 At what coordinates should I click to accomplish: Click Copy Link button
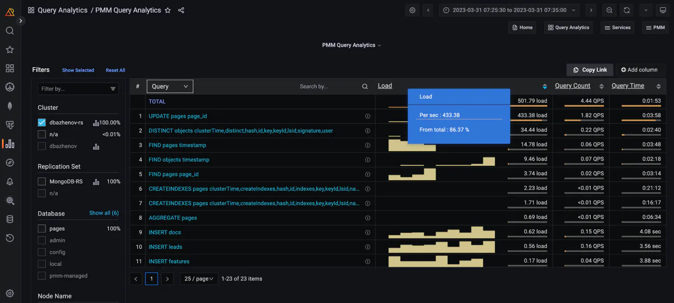pos(590,70)
